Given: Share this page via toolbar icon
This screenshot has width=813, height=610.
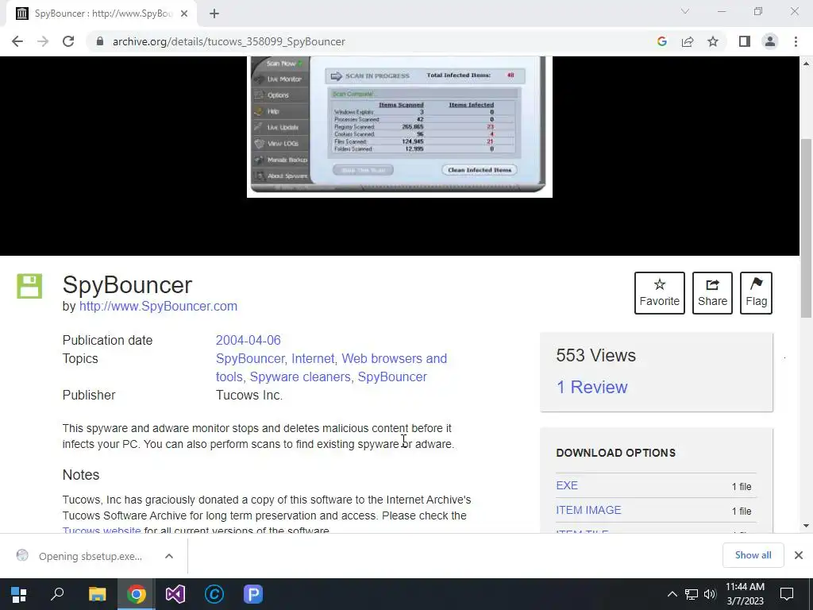Looking at the screenshot, I should tap(688, 41).
